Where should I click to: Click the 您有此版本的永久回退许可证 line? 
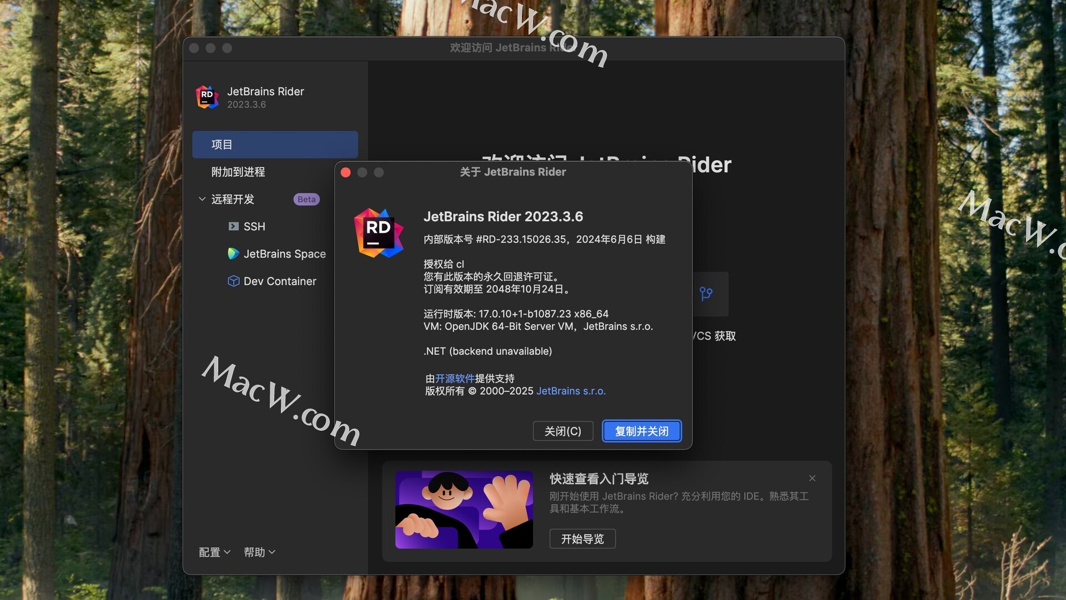tap(492, 276)
